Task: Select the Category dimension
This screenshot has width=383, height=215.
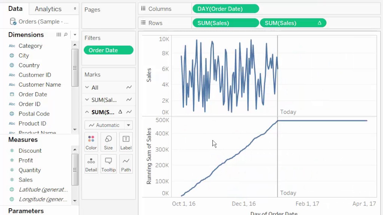Action: click(30, 46)
